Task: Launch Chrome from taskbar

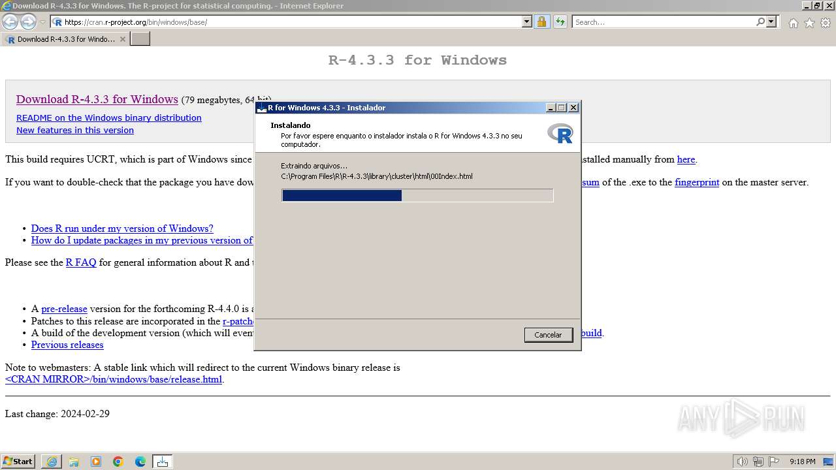Action: tap(118, 462)
